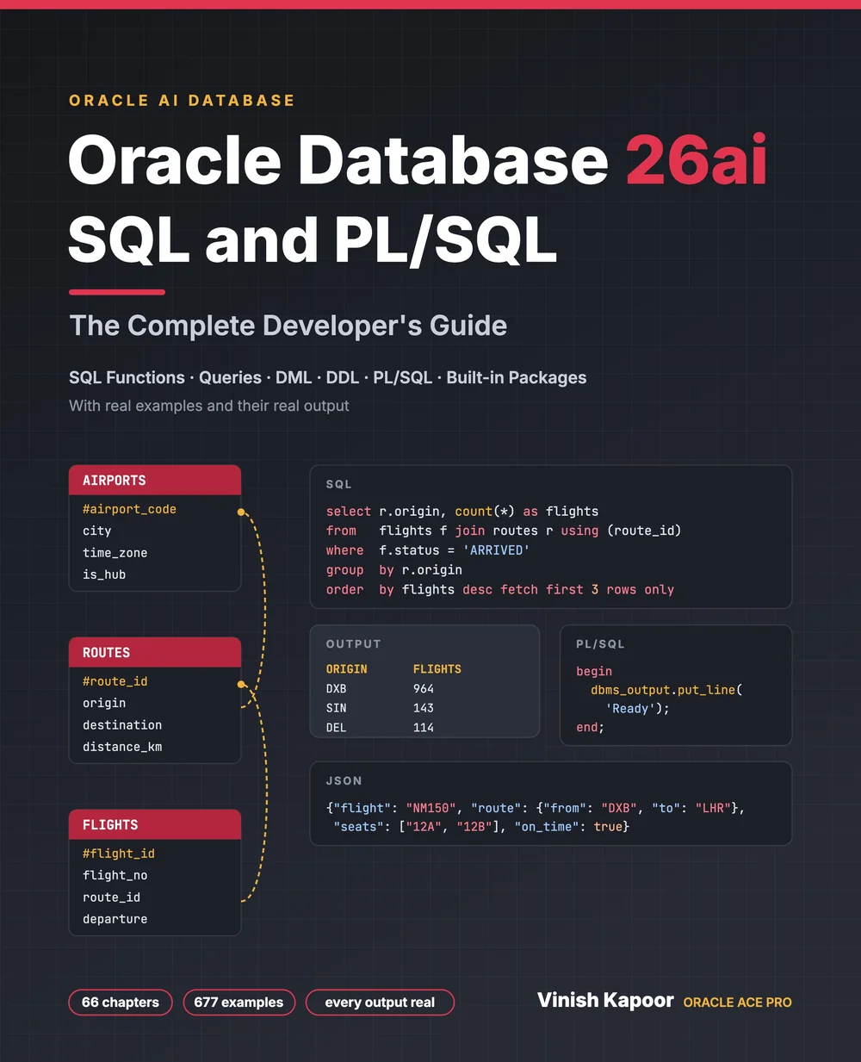Click 'The Complete Developer's Guide' subtitle
861x1062 pixels.
[x=288, y=326]
